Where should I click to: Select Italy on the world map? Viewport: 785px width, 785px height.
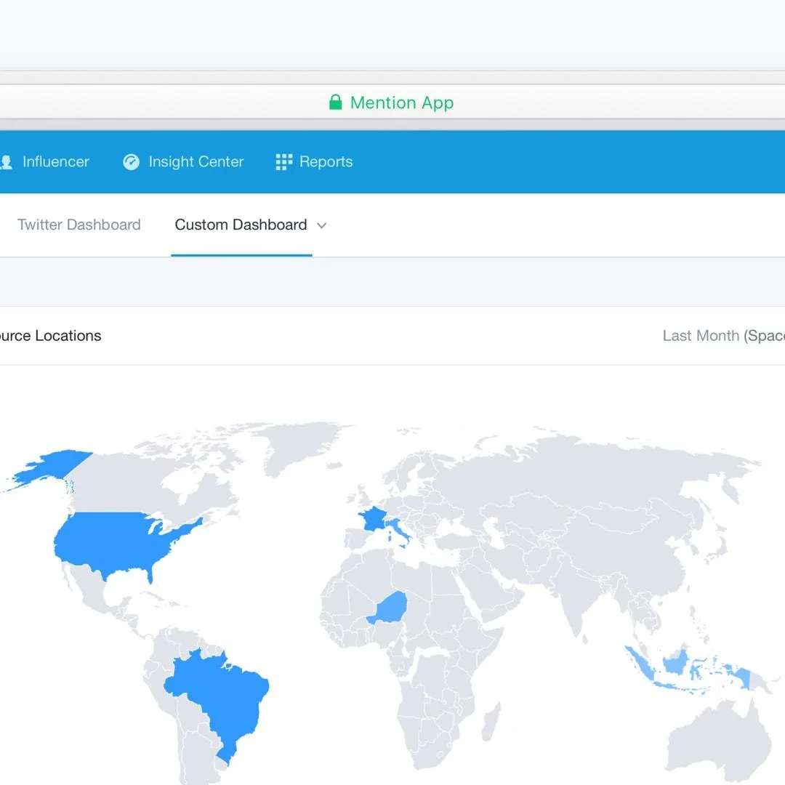[x=399, y=531]
